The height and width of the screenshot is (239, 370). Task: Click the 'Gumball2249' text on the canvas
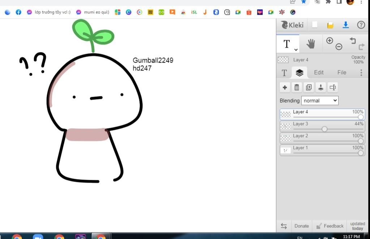point(153,60)
